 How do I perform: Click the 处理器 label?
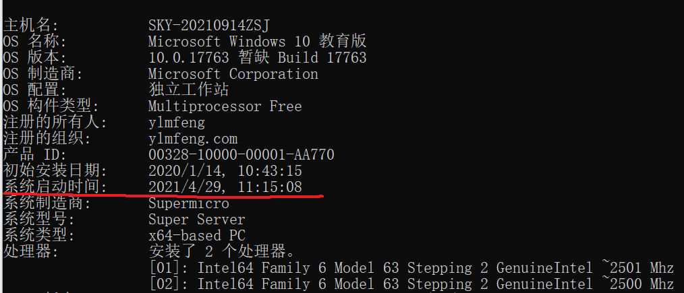tap(30, 251)
